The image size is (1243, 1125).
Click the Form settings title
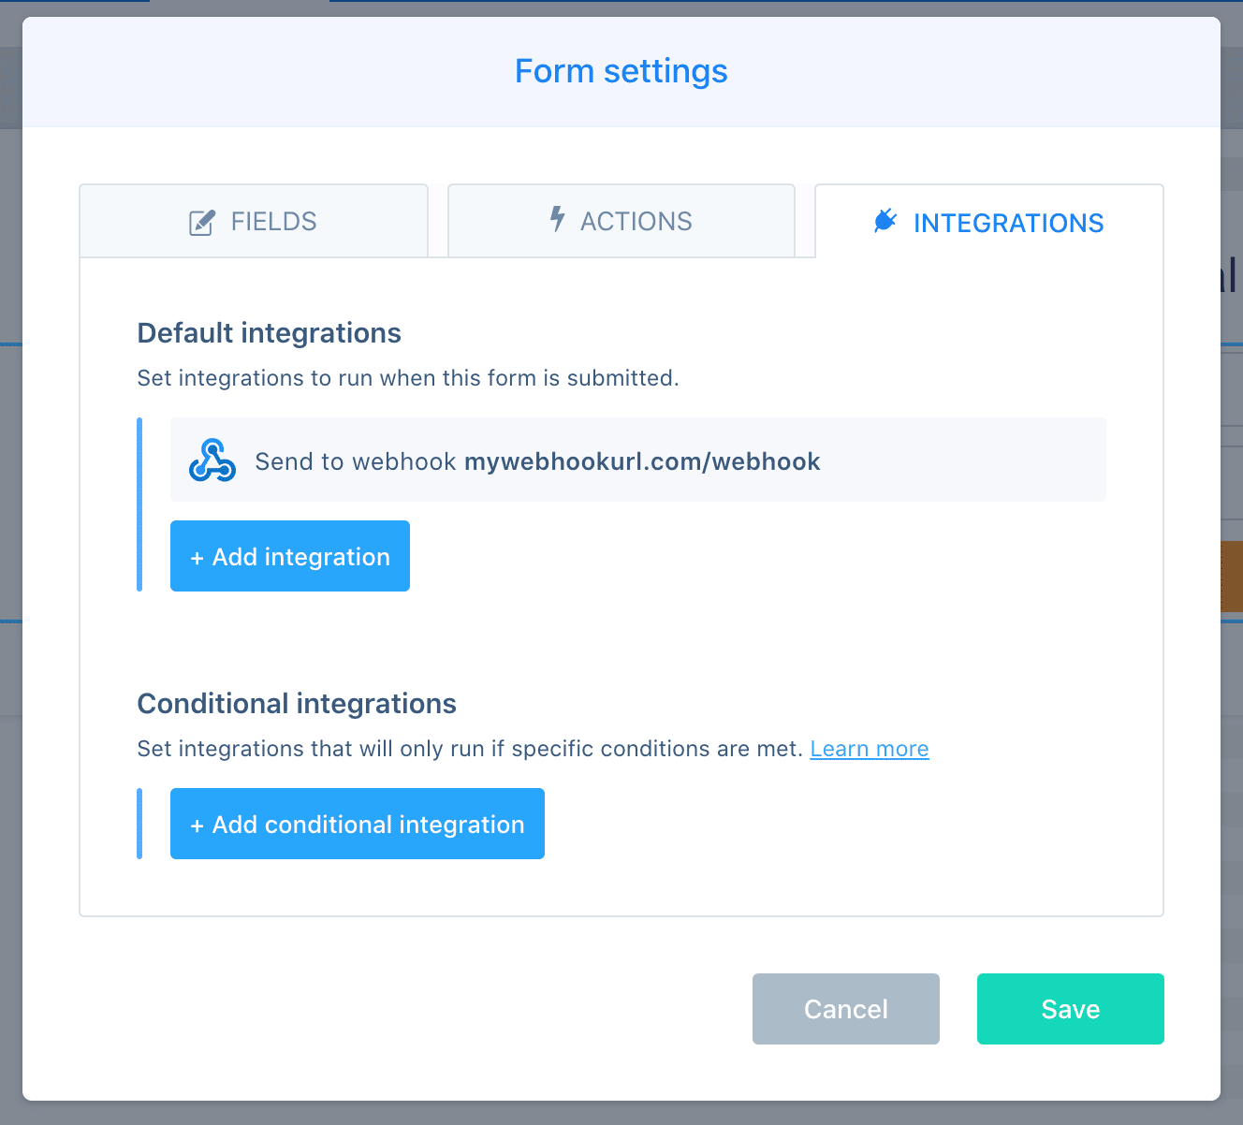tap(621, 71)
